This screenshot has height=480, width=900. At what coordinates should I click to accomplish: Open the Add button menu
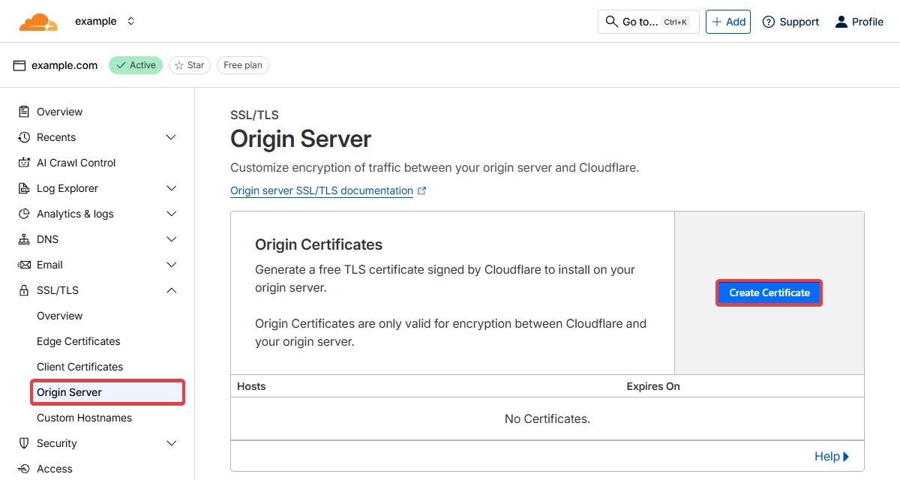(728, 22)
